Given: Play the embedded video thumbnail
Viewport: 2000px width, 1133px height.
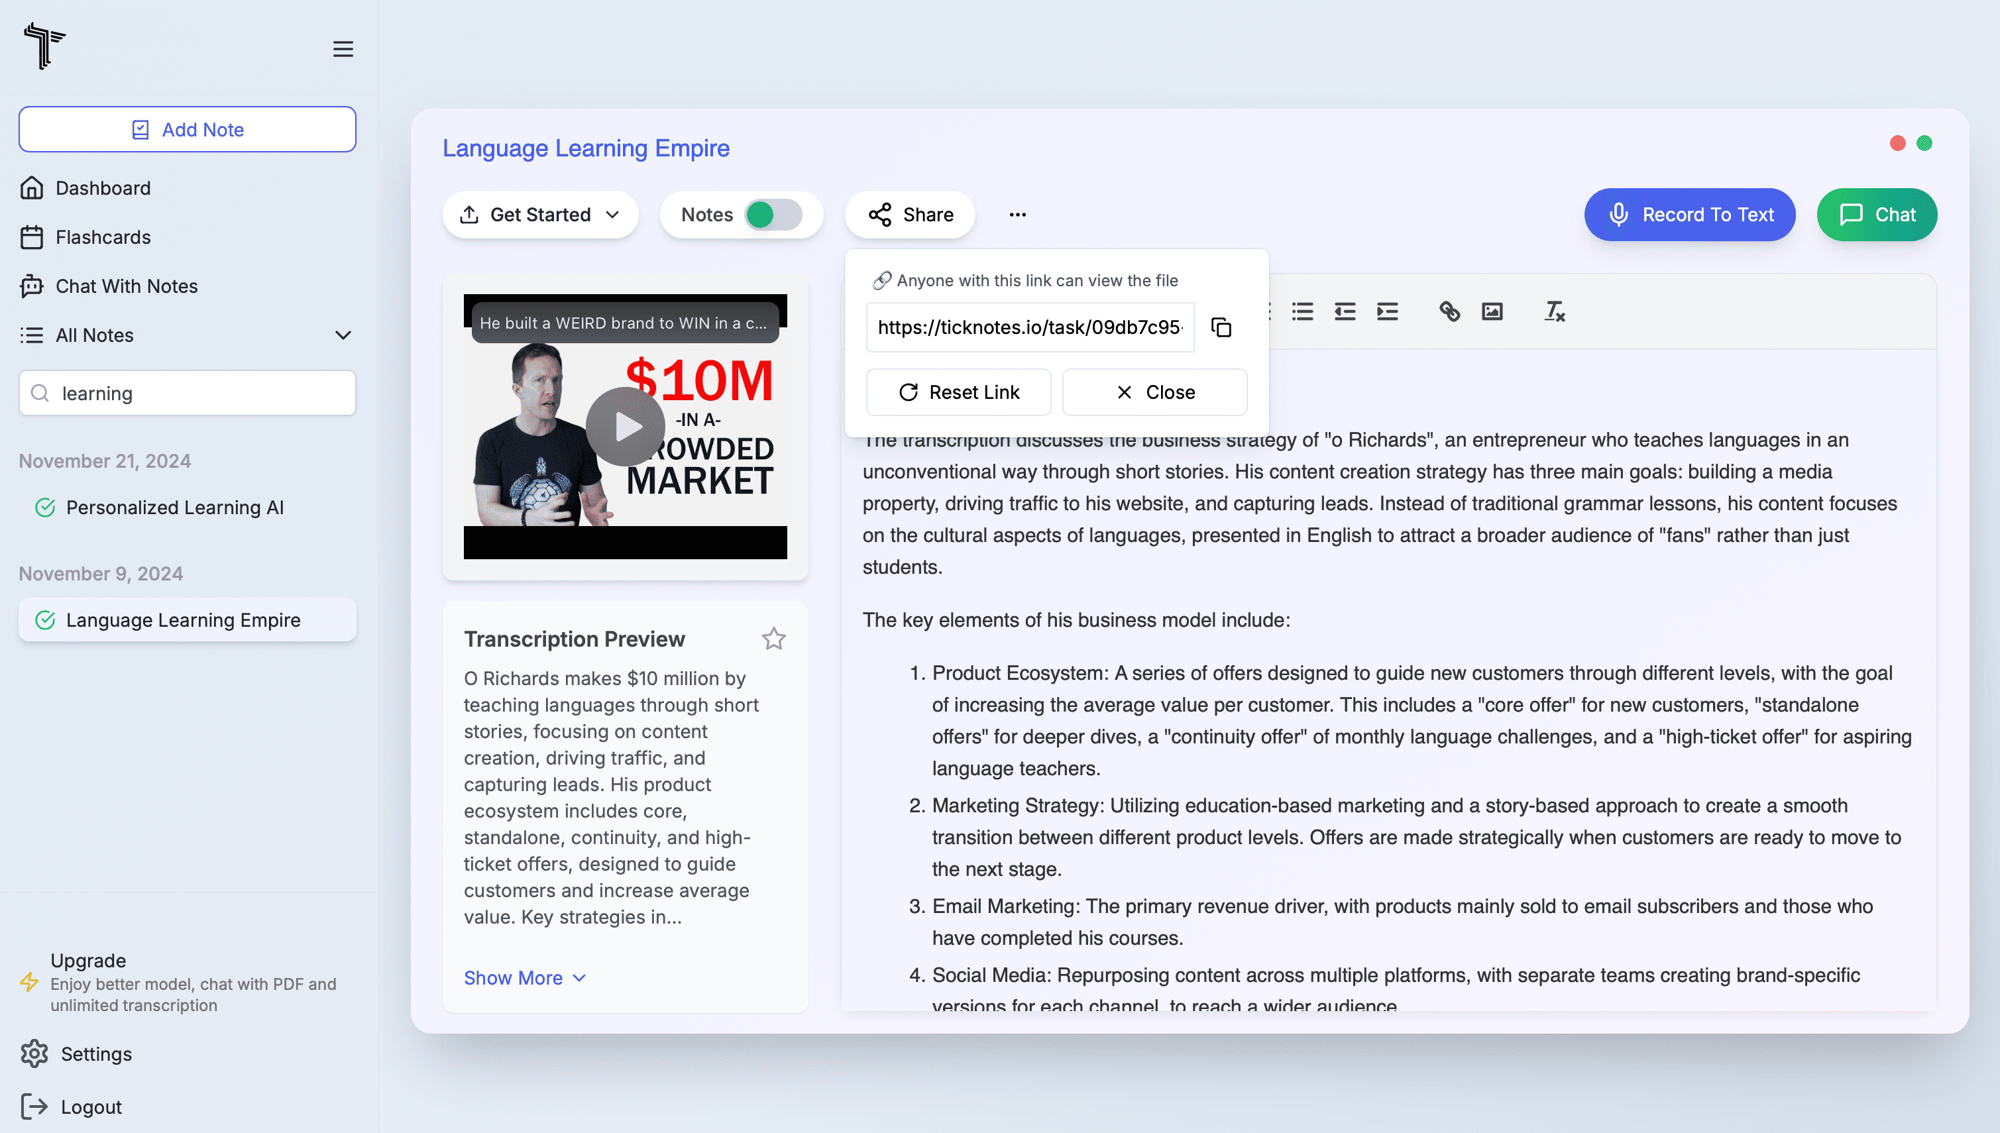Looking at the screenshot, I should [x=626, y=425].
